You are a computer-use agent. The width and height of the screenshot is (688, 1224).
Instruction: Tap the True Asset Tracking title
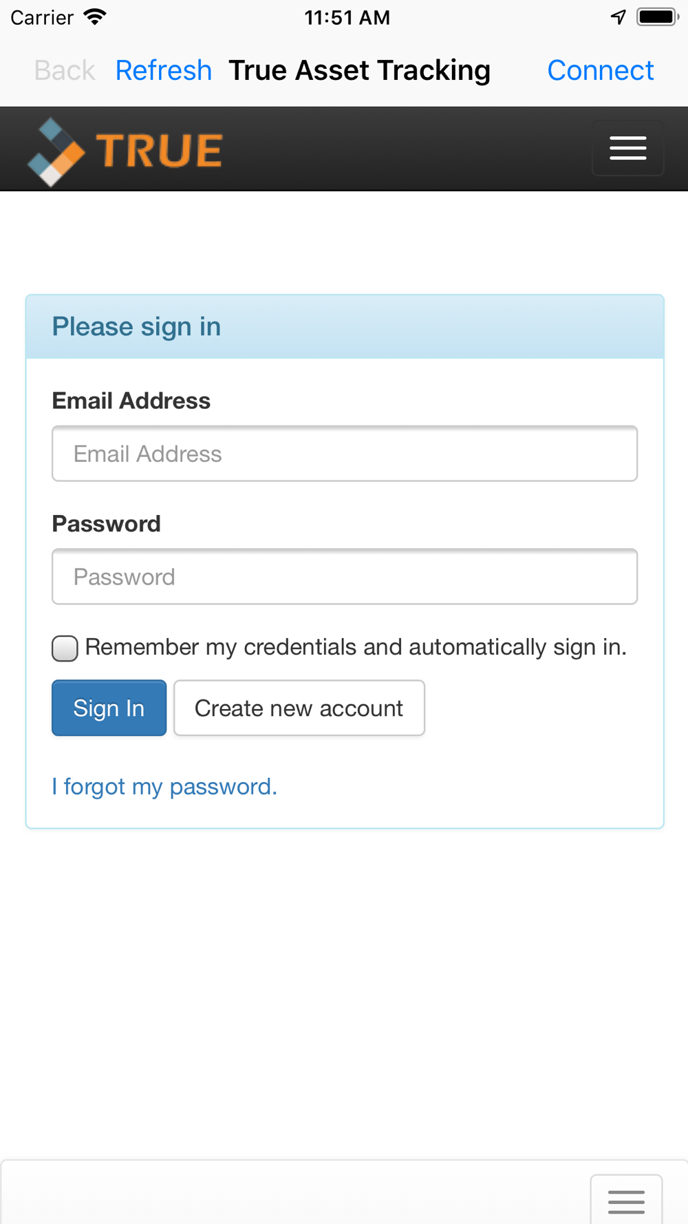359,70
